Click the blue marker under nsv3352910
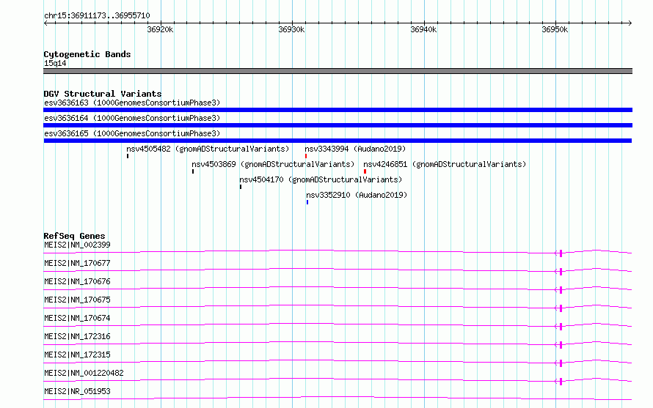This screenshot has height=408, width=653. [307, 202]
